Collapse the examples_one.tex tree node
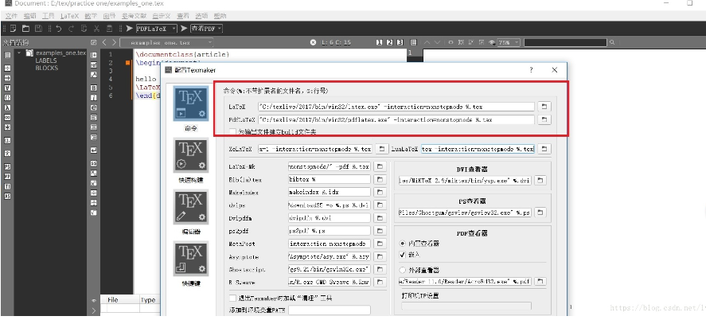Screen dimensions: 706x324 (19, 53)
